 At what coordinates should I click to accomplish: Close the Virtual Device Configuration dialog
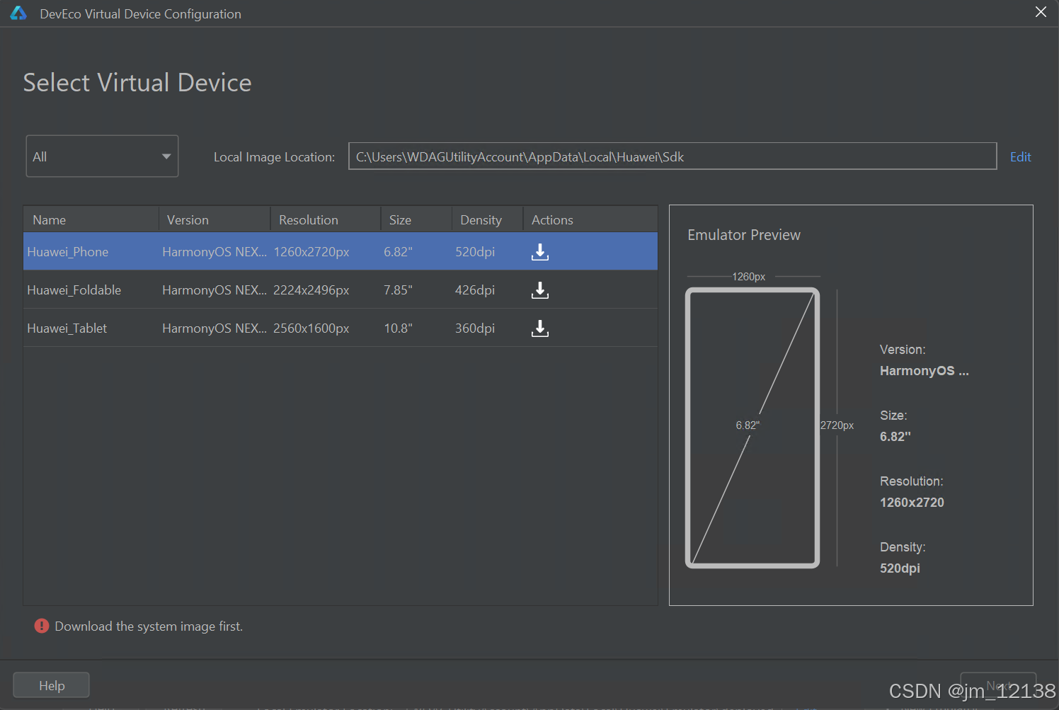(x=1041, y=12)
